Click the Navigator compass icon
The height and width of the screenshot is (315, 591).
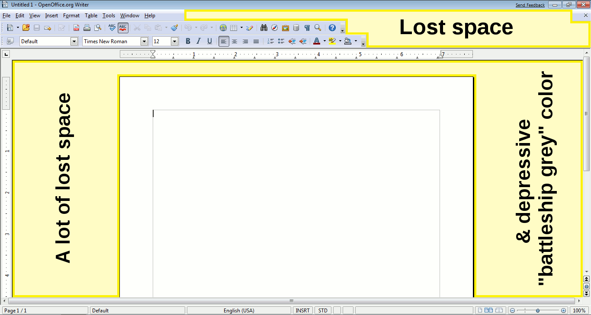coord(274,28)
